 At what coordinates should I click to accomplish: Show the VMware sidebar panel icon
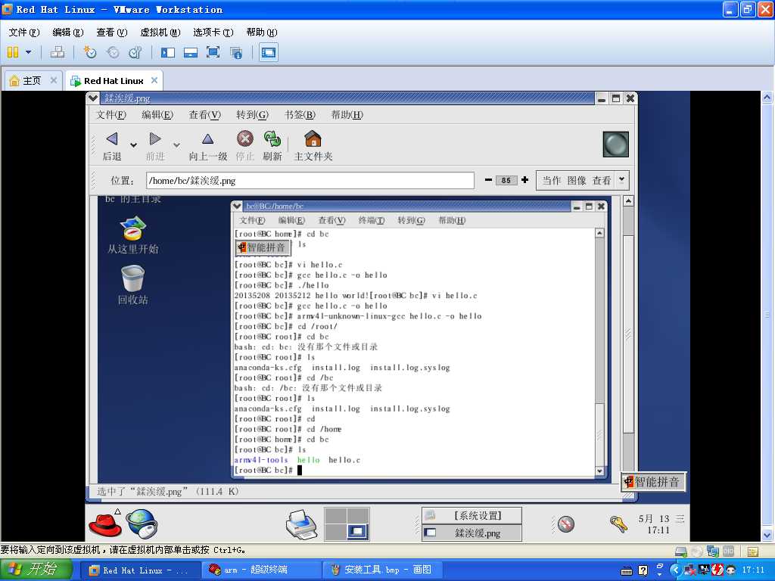tap(168, 52)
